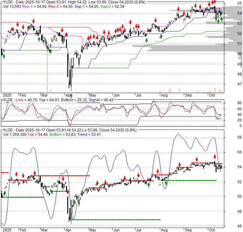The height and width of the screenshot is (232, 243).
Task: Click the Vol 13,593 label in top chart
Action: click(x=12, y=7)
